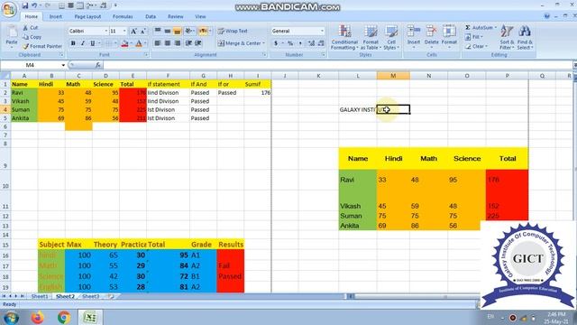Open Fill Color dropdown arrow
The height and width of the screenshot is (325, 577).
[131, 43]
